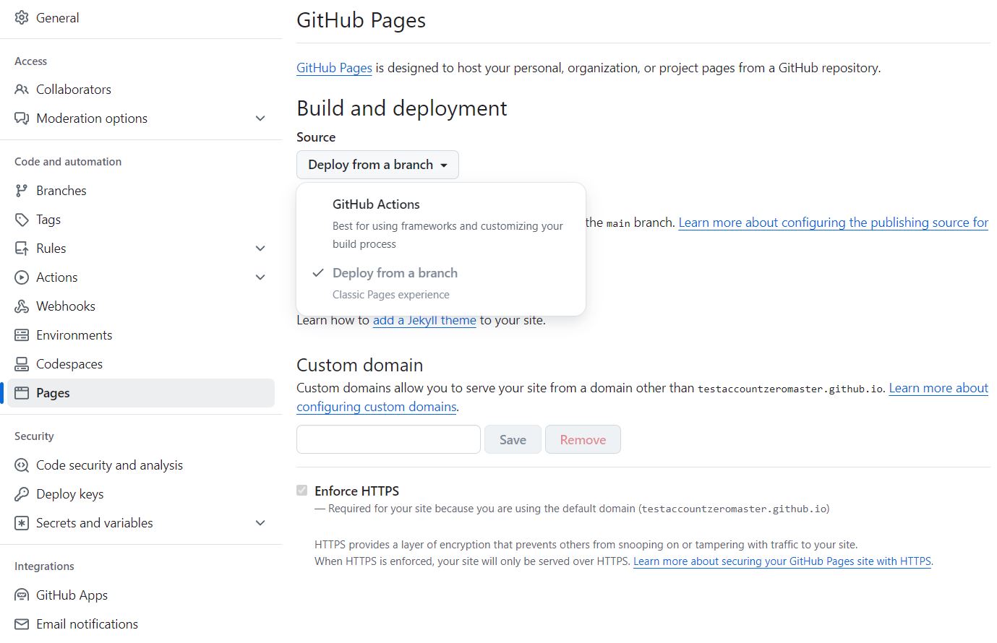Image resolution: width=997 pixels, height=643 pixels.
Task: Click the Build and deployment heading
Action: 402,108
